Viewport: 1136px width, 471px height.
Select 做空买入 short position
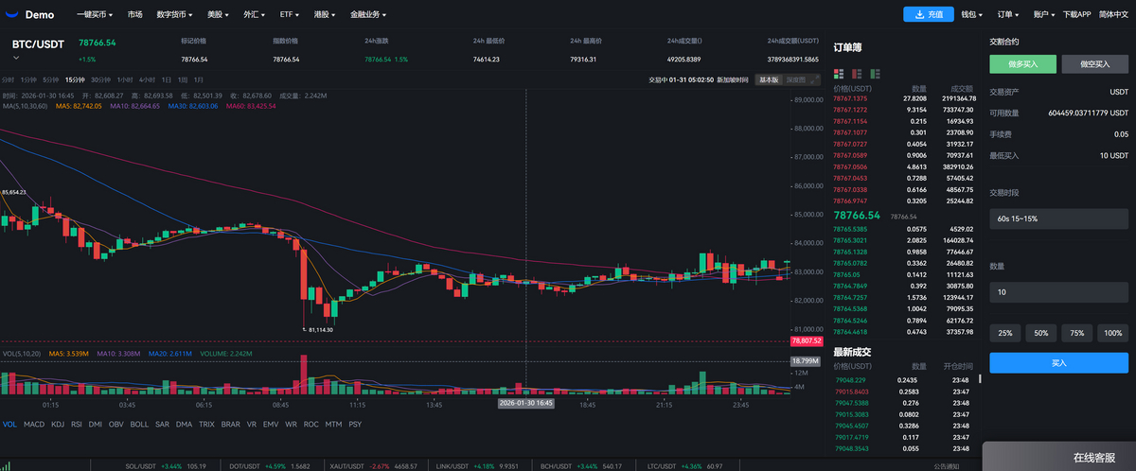(1094, 64)
